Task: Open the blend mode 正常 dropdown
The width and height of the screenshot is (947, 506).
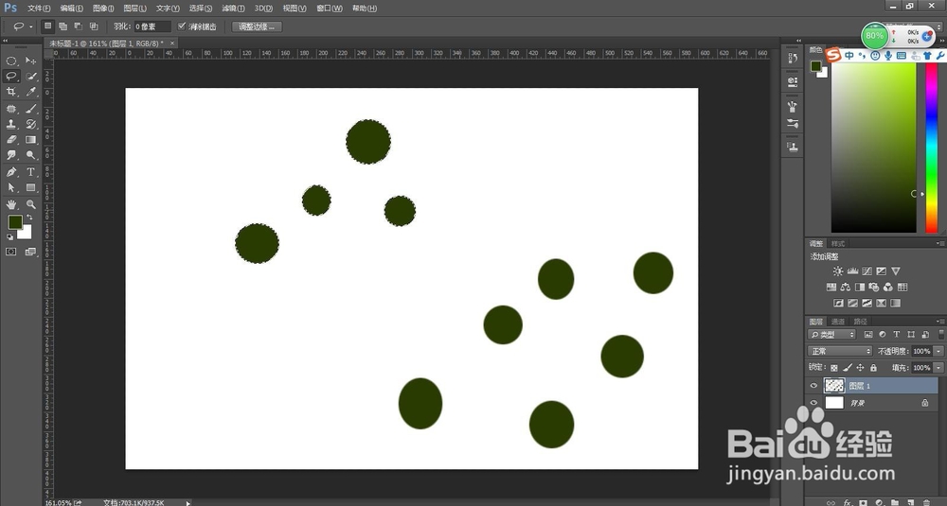Action: coord(839,351)
